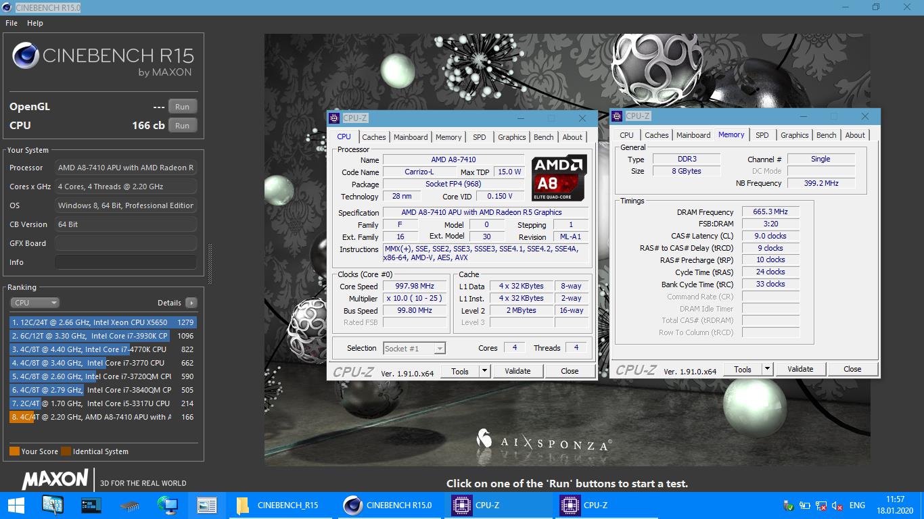Switch to Mainboard tab in right CPU-Z window
The width and height of the screenshot is (924, 519).
pos(693,135)
